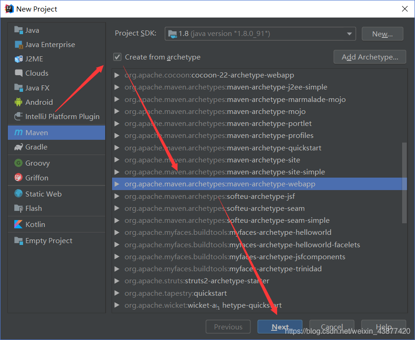Click the Clouds speech-bubble icon
This screenshot has height=340, width=415.
point(18,73)
